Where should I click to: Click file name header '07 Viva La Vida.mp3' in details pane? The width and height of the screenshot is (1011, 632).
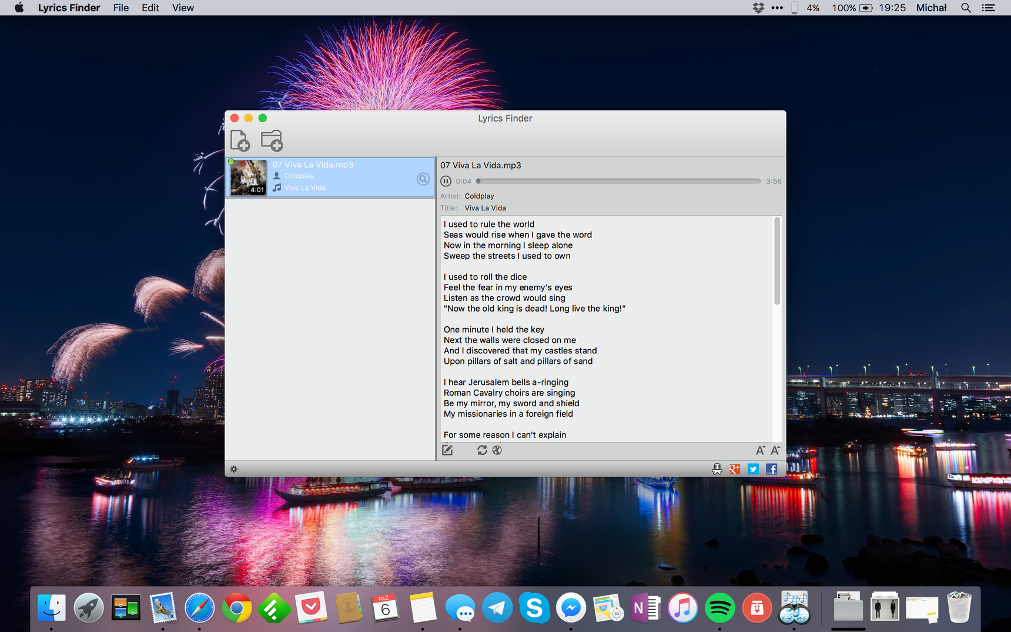tap(481, 165)
